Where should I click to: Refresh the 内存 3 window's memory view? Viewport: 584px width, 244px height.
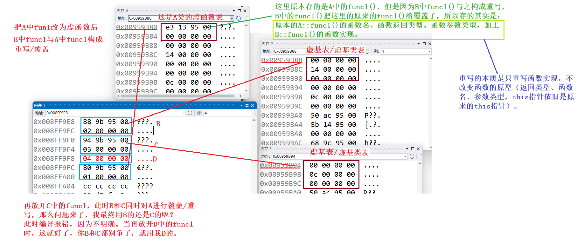tap(412, 156)
